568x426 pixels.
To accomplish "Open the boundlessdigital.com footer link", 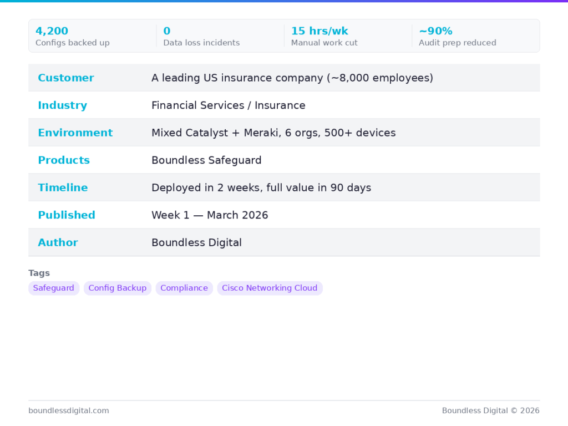I will pos(69,410).
